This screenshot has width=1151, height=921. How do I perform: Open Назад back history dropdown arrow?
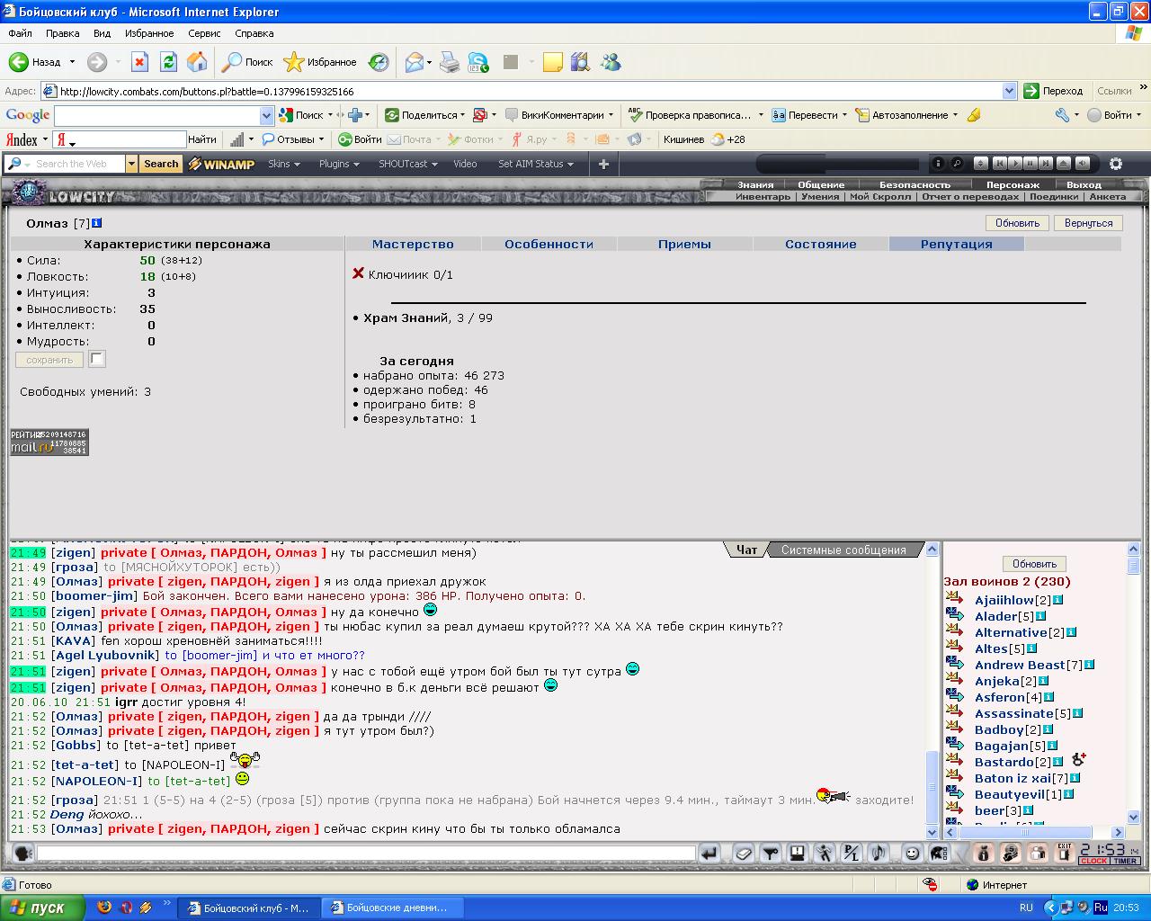click(72, 62)
